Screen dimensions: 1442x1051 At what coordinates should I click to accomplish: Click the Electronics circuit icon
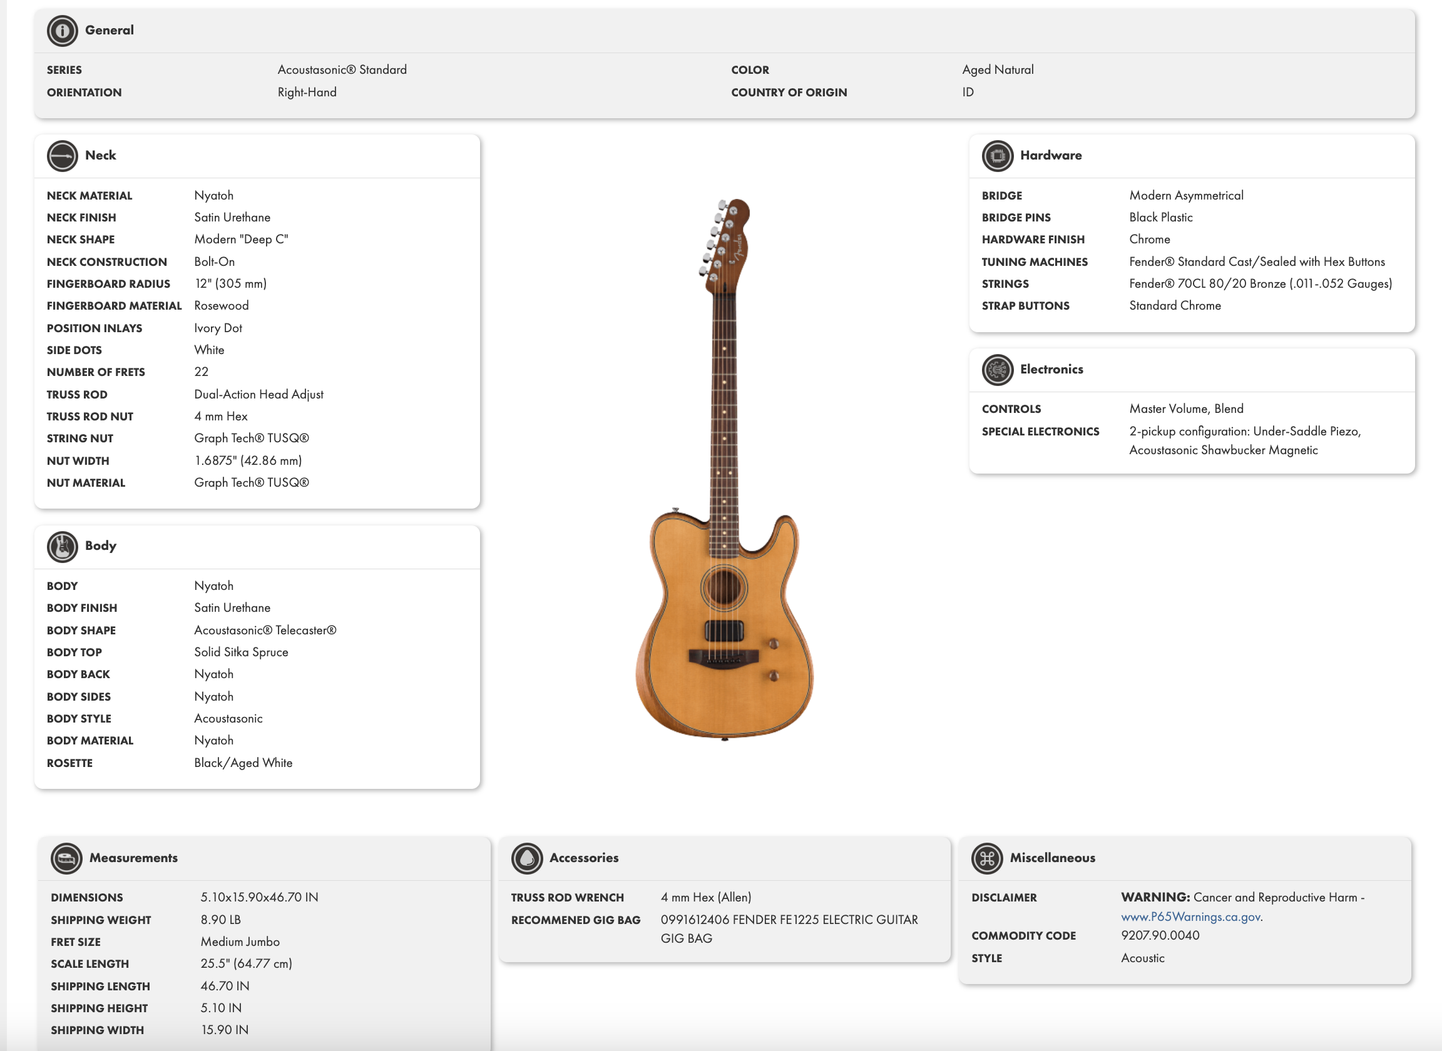(x=997, y=370)
